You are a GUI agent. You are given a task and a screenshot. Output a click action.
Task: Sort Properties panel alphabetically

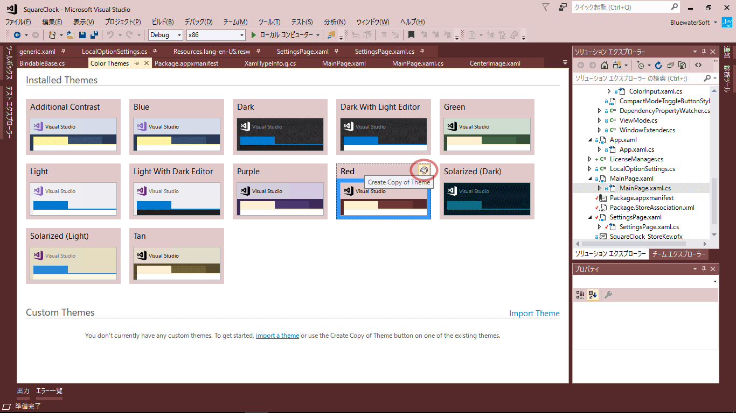[x=593, y=294]
